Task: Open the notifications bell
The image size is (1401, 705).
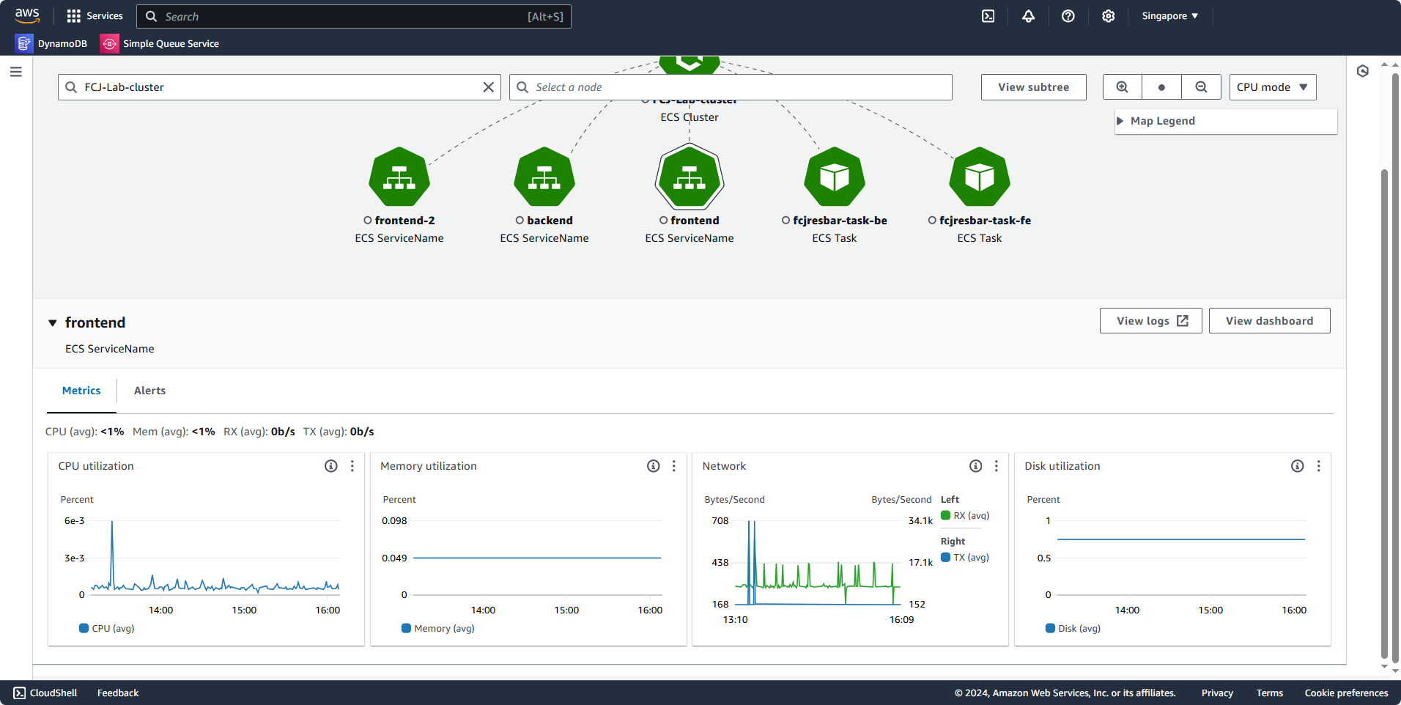Action: point(1029,16)
